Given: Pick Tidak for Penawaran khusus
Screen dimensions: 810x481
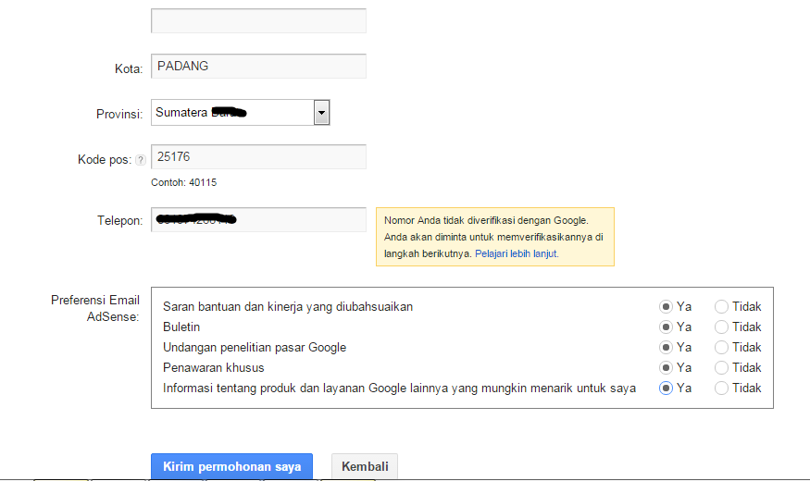Looking at the screenshot, I should pyautogui.click(x=721, y=367).
